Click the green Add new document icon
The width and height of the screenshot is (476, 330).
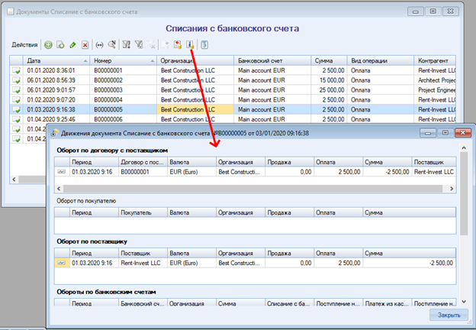(48, 45)
